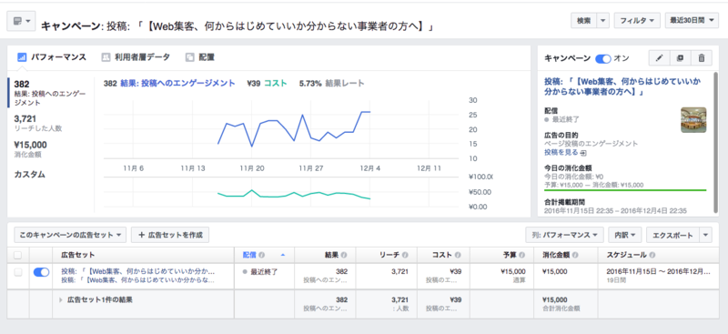Image resolution: width=728 pixels, height=334 pixels.
Task: Open the campaign title link in side panel
Action: [x=622, y=86]
